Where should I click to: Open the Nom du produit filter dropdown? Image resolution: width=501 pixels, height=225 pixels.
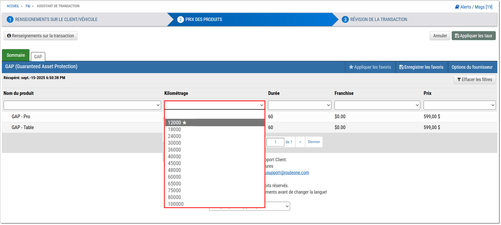pos(82,105)
